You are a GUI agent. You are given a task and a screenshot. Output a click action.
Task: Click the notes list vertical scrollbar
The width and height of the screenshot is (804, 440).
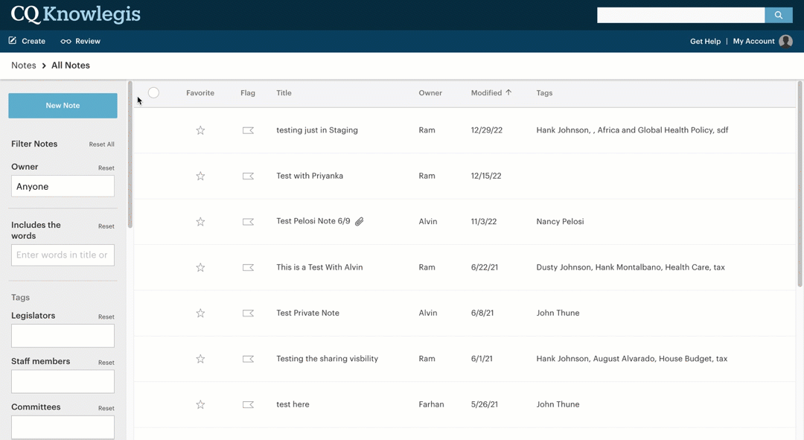(800, 186)
